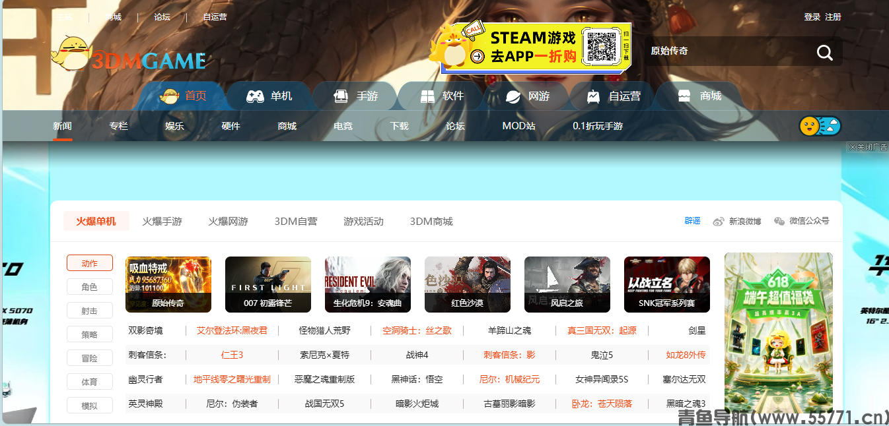This screenshot has width=889, height=426.
Task: Click the 空洞骑士：丝之歌 game link
Action: tap(417, 330)
